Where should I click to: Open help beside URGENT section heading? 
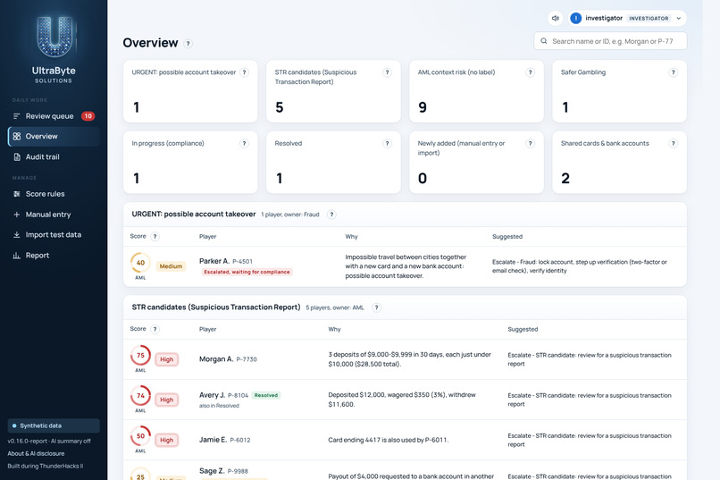[x=331, y=215]
